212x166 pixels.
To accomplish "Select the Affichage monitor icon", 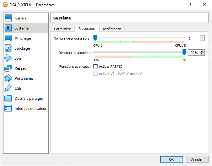I will (x=8, y=38).
